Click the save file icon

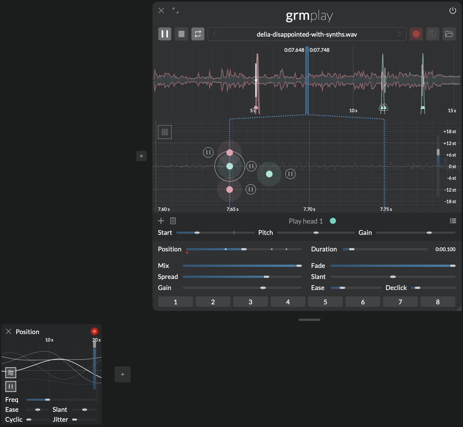pyautogui.click(x=432, y=34)
